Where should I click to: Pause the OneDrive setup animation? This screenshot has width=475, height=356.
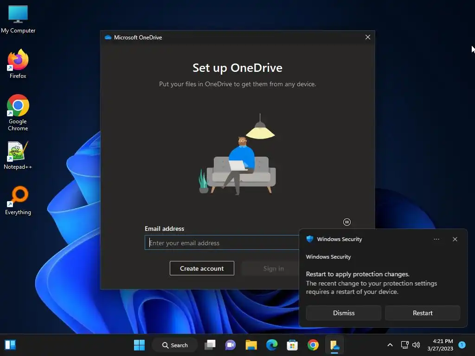(347, 222)
